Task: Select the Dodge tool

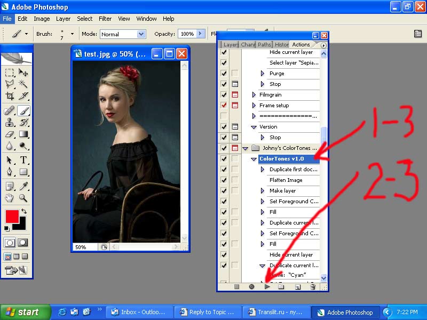Action: pos(23,146)
